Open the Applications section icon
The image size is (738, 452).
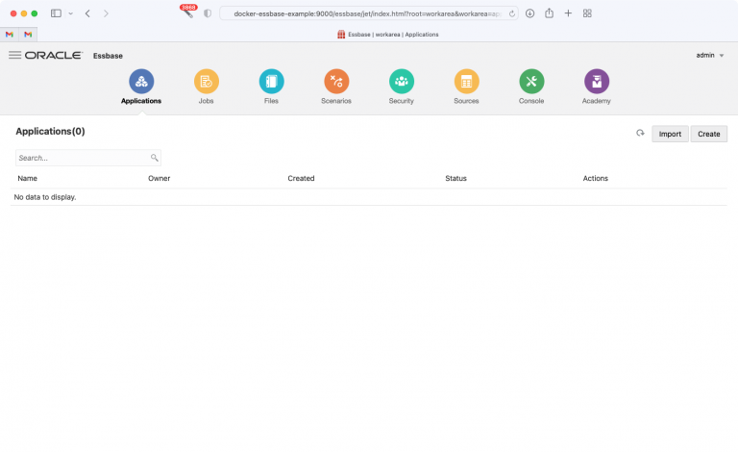pyautogui.click(x=141, y=82)
